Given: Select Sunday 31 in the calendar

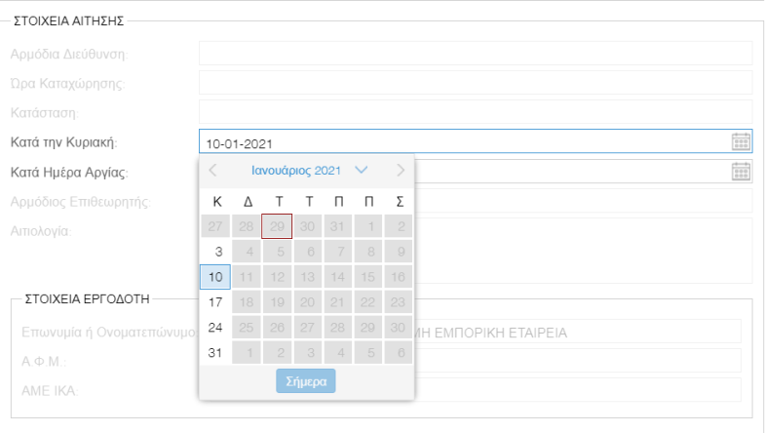Looking at the screenshot, I should [215, 352].
